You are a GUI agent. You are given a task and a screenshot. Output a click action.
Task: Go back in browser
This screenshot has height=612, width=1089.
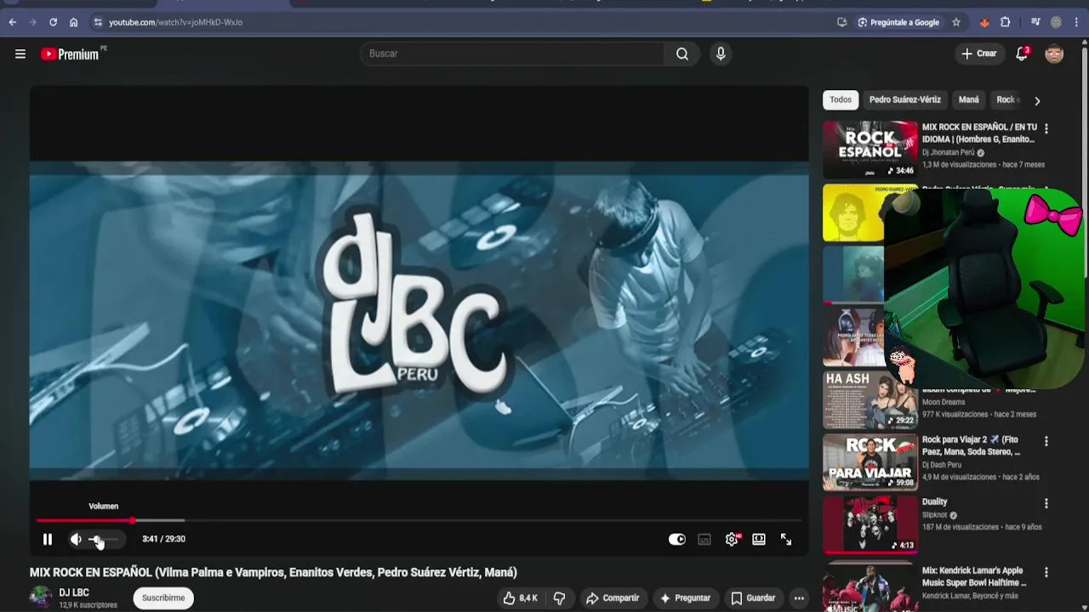[x=12, y=22]
